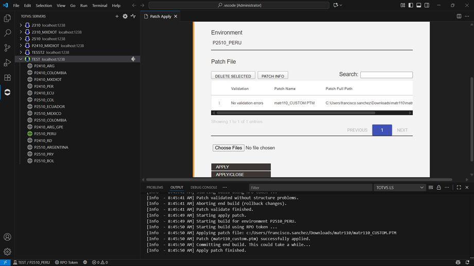Viewport: 474px width, 266px height.
Task: Customize layout icon in title bar
Action: click(402, 5)
